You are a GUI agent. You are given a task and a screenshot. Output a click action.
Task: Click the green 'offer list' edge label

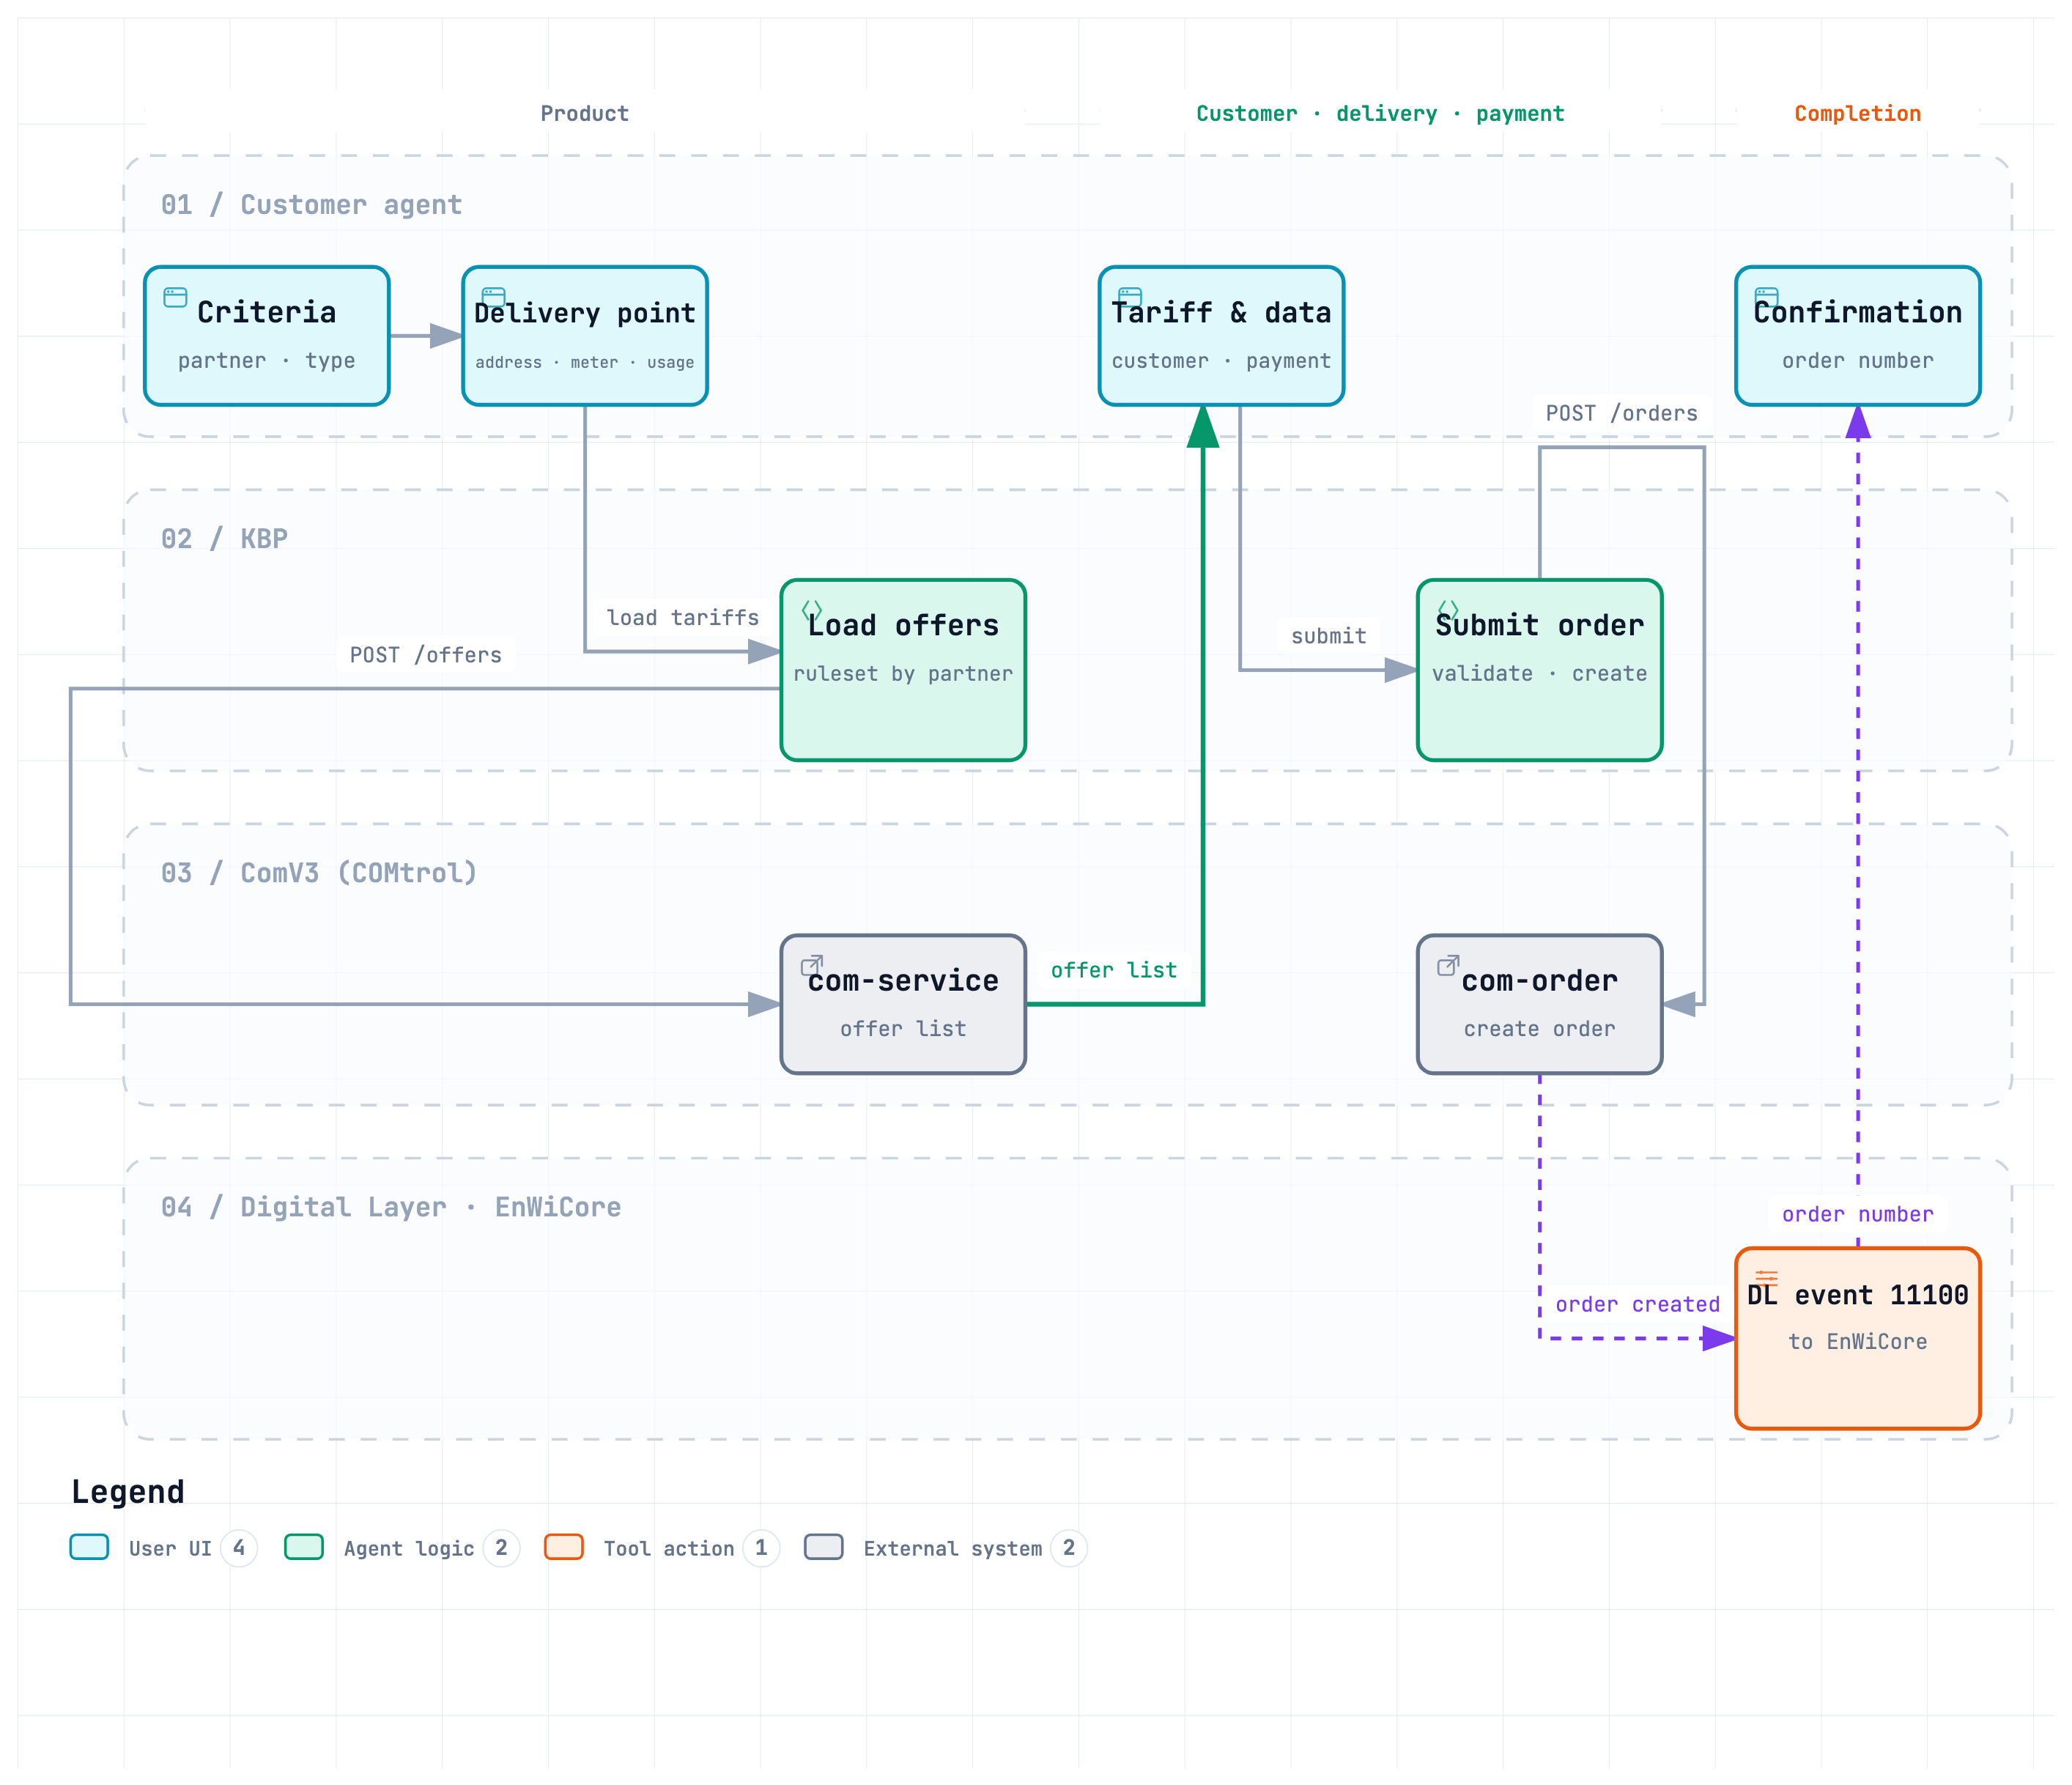click(1114, 970)
